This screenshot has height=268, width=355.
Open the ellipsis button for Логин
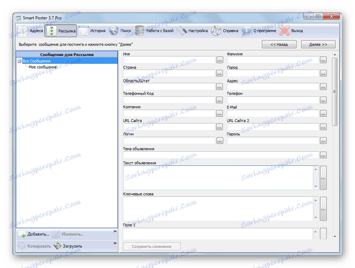coord(220,141)
